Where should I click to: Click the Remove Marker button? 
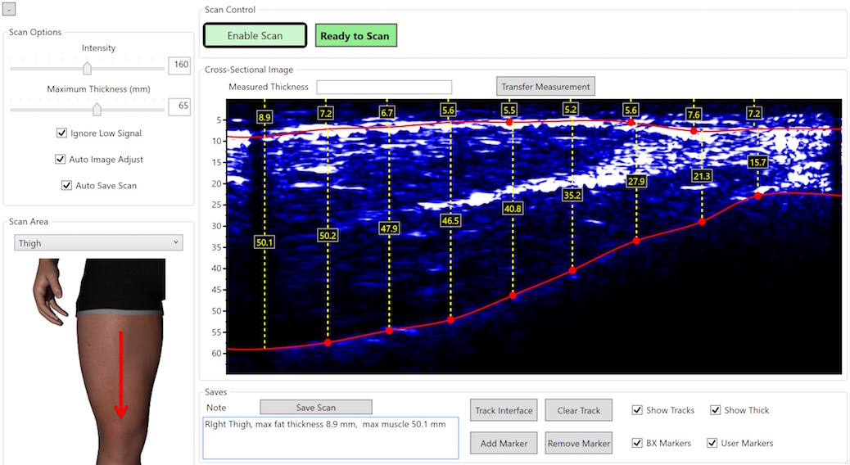point(578,443)
